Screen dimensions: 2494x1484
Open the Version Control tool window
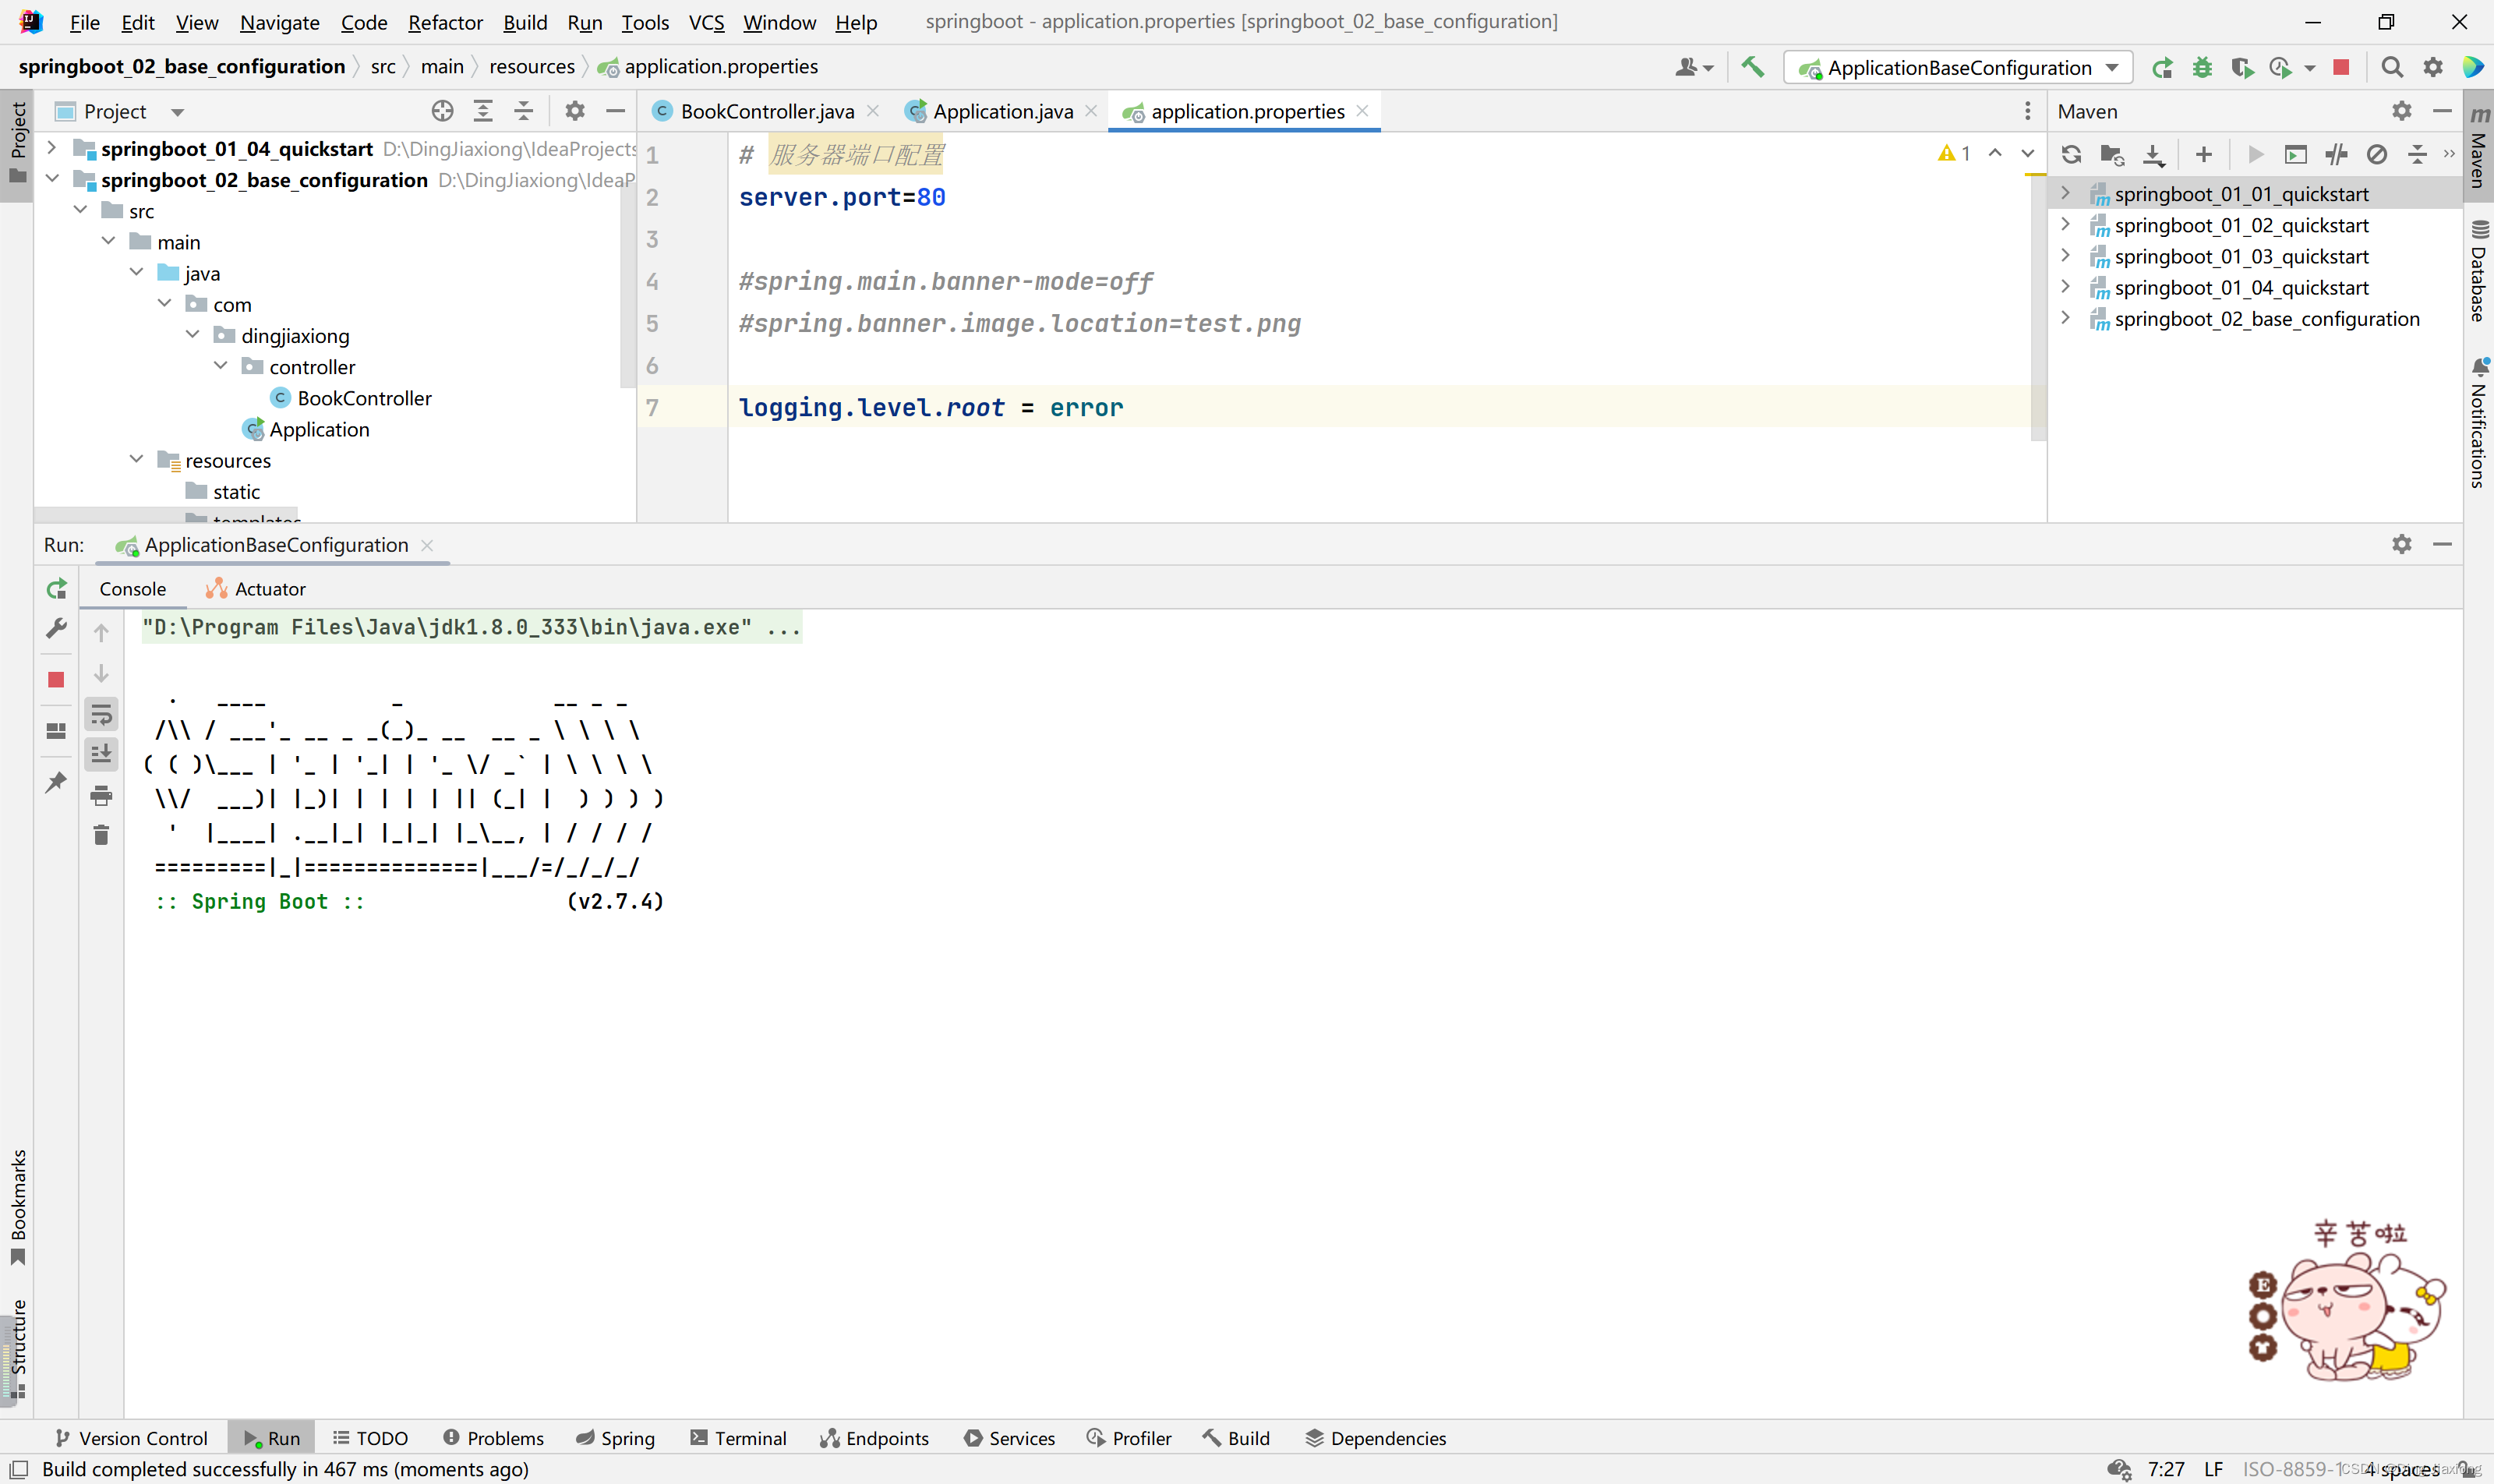click(x=131, y=1438)
